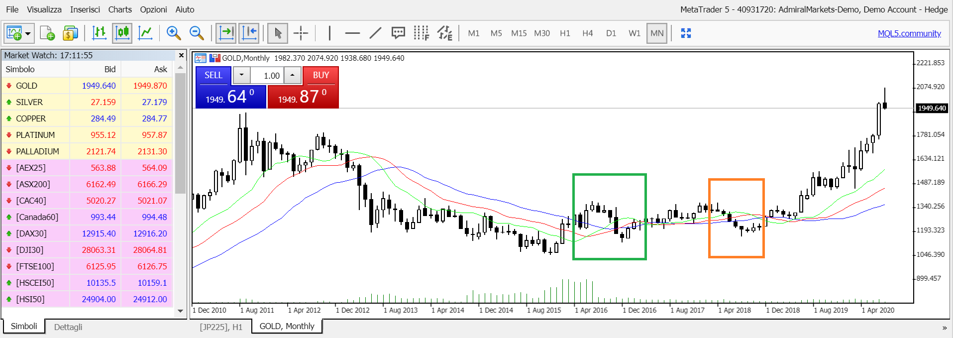Select the Fibonacci retracement tool
Image resolution: width=953 pixels, height=338 pixels.
[421, 33]
